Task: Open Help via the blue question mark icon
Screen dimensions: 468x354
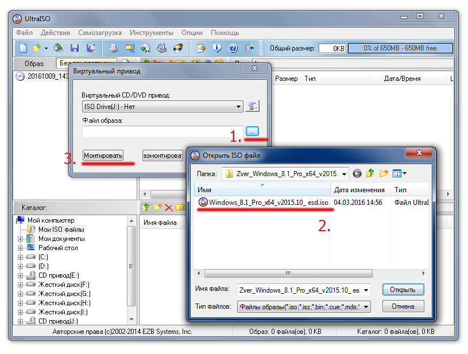Action: pyautogui.click(x=233, y=48)
